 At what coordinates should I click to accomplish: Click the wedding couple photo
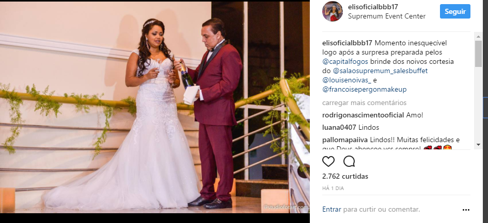155,107
